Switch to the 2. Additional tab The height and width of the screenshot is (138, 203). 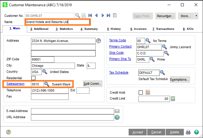click(x=39, y=29)
